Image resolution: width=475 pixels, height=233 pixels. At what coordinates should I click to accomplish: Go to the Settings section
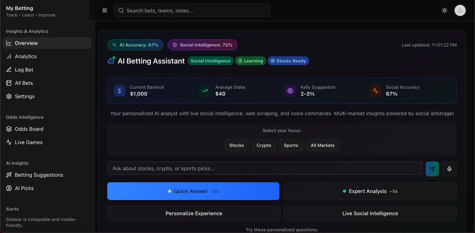point(24,96)
